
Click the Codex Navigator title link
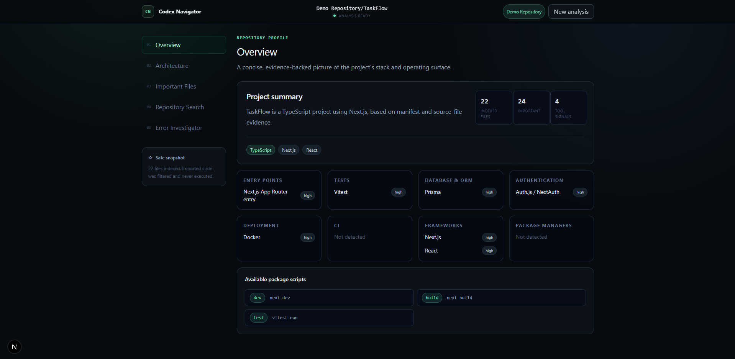click(180, 11)
